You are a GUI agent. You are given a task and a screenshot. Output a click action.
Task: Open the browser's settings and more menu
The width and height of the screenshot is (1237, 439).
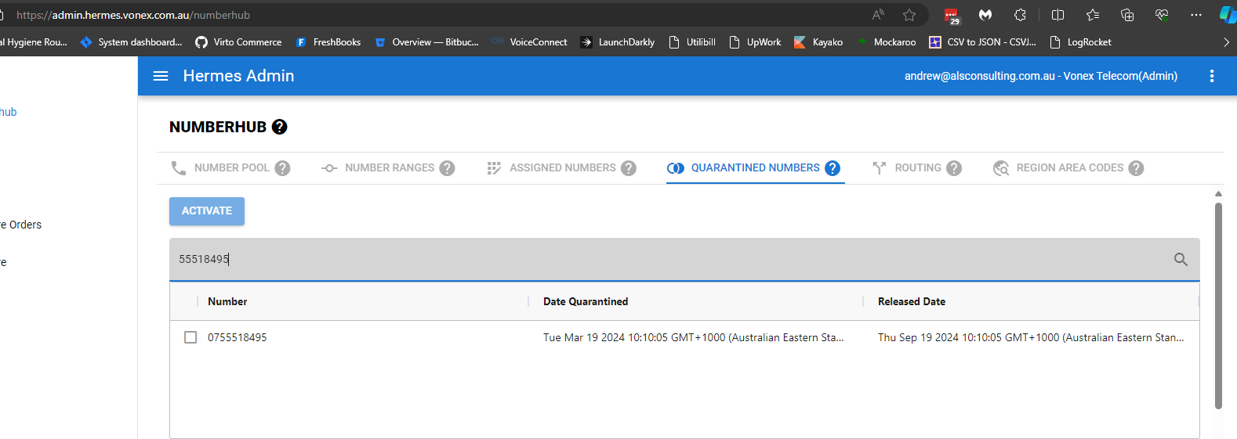point(1195,15)
